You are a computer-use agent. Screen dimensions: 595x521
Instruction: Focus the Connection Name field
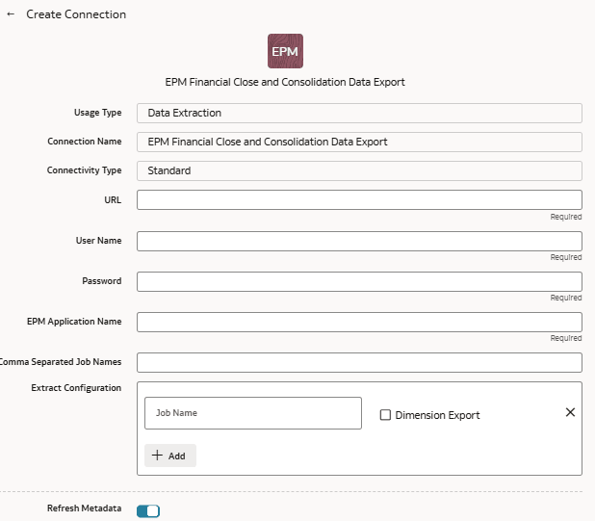359,142
